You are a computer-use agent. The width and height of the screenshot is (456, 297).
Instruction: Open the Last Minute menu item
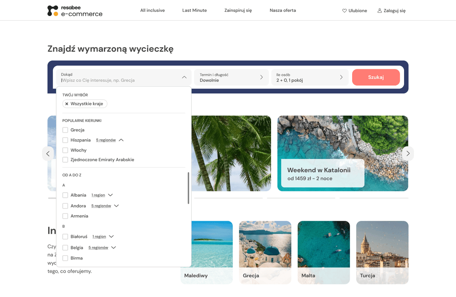pos(194,10)
